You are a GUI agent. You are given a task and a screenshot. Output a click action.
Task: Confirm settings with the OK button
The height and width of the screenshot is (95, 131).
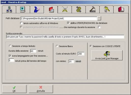[x=14, y=89]
